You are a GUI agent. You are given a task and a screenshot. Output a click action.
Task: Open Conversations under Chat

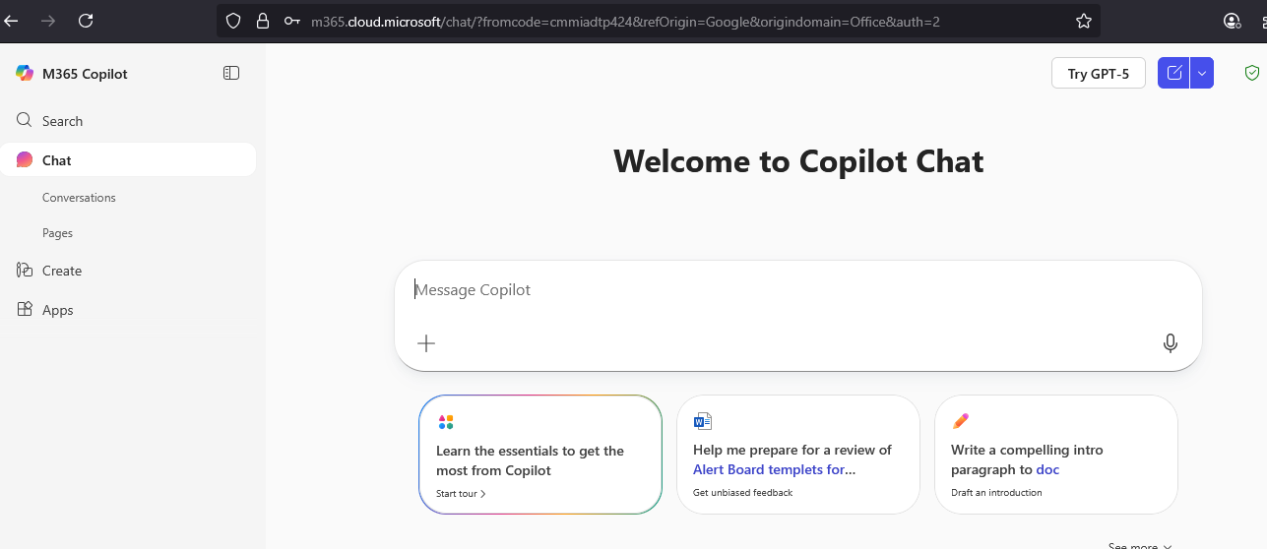(x=79, y=198)
